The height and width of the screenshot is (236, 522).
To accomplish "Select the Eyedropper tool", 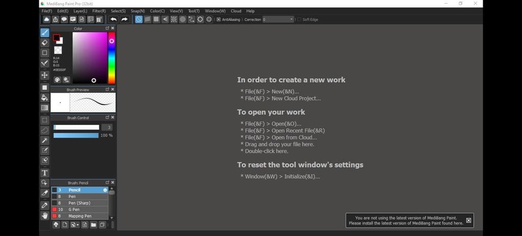I will (45, 205).
